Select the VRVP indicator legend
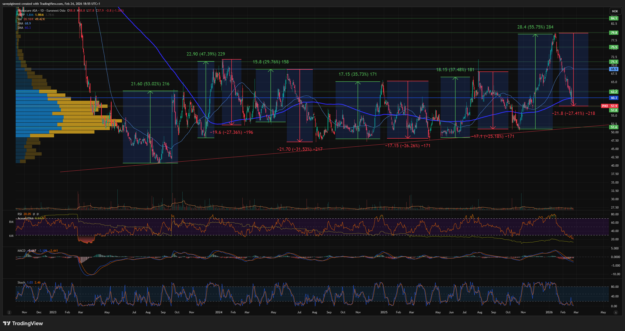 [x=21, y=15]
